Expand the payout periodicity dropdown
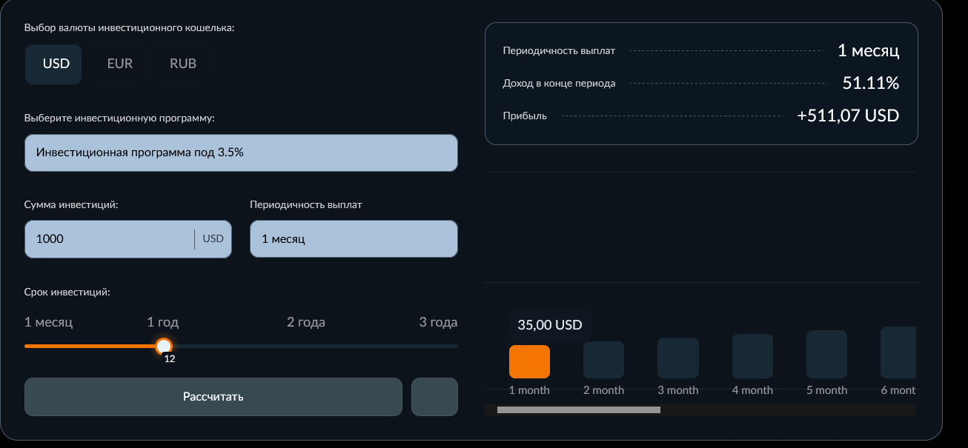Image resolution: width=968 pixels, height=448 pixels. tap(354, 239)
